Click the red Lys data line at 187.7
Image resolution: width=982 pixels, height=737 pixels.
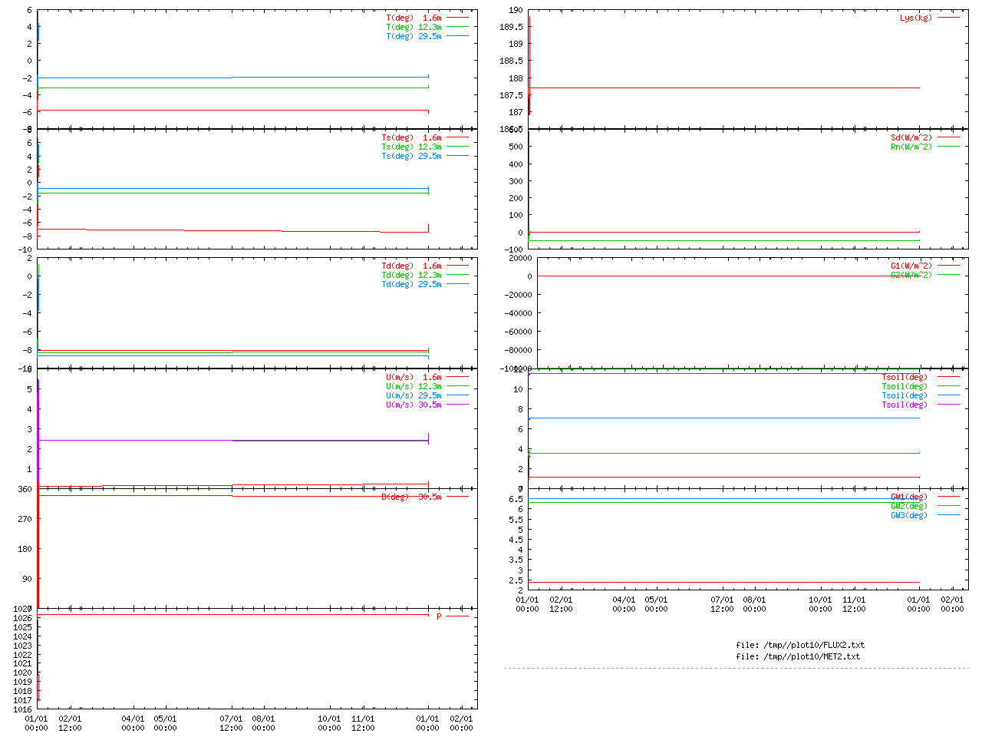tap(723, 88)
